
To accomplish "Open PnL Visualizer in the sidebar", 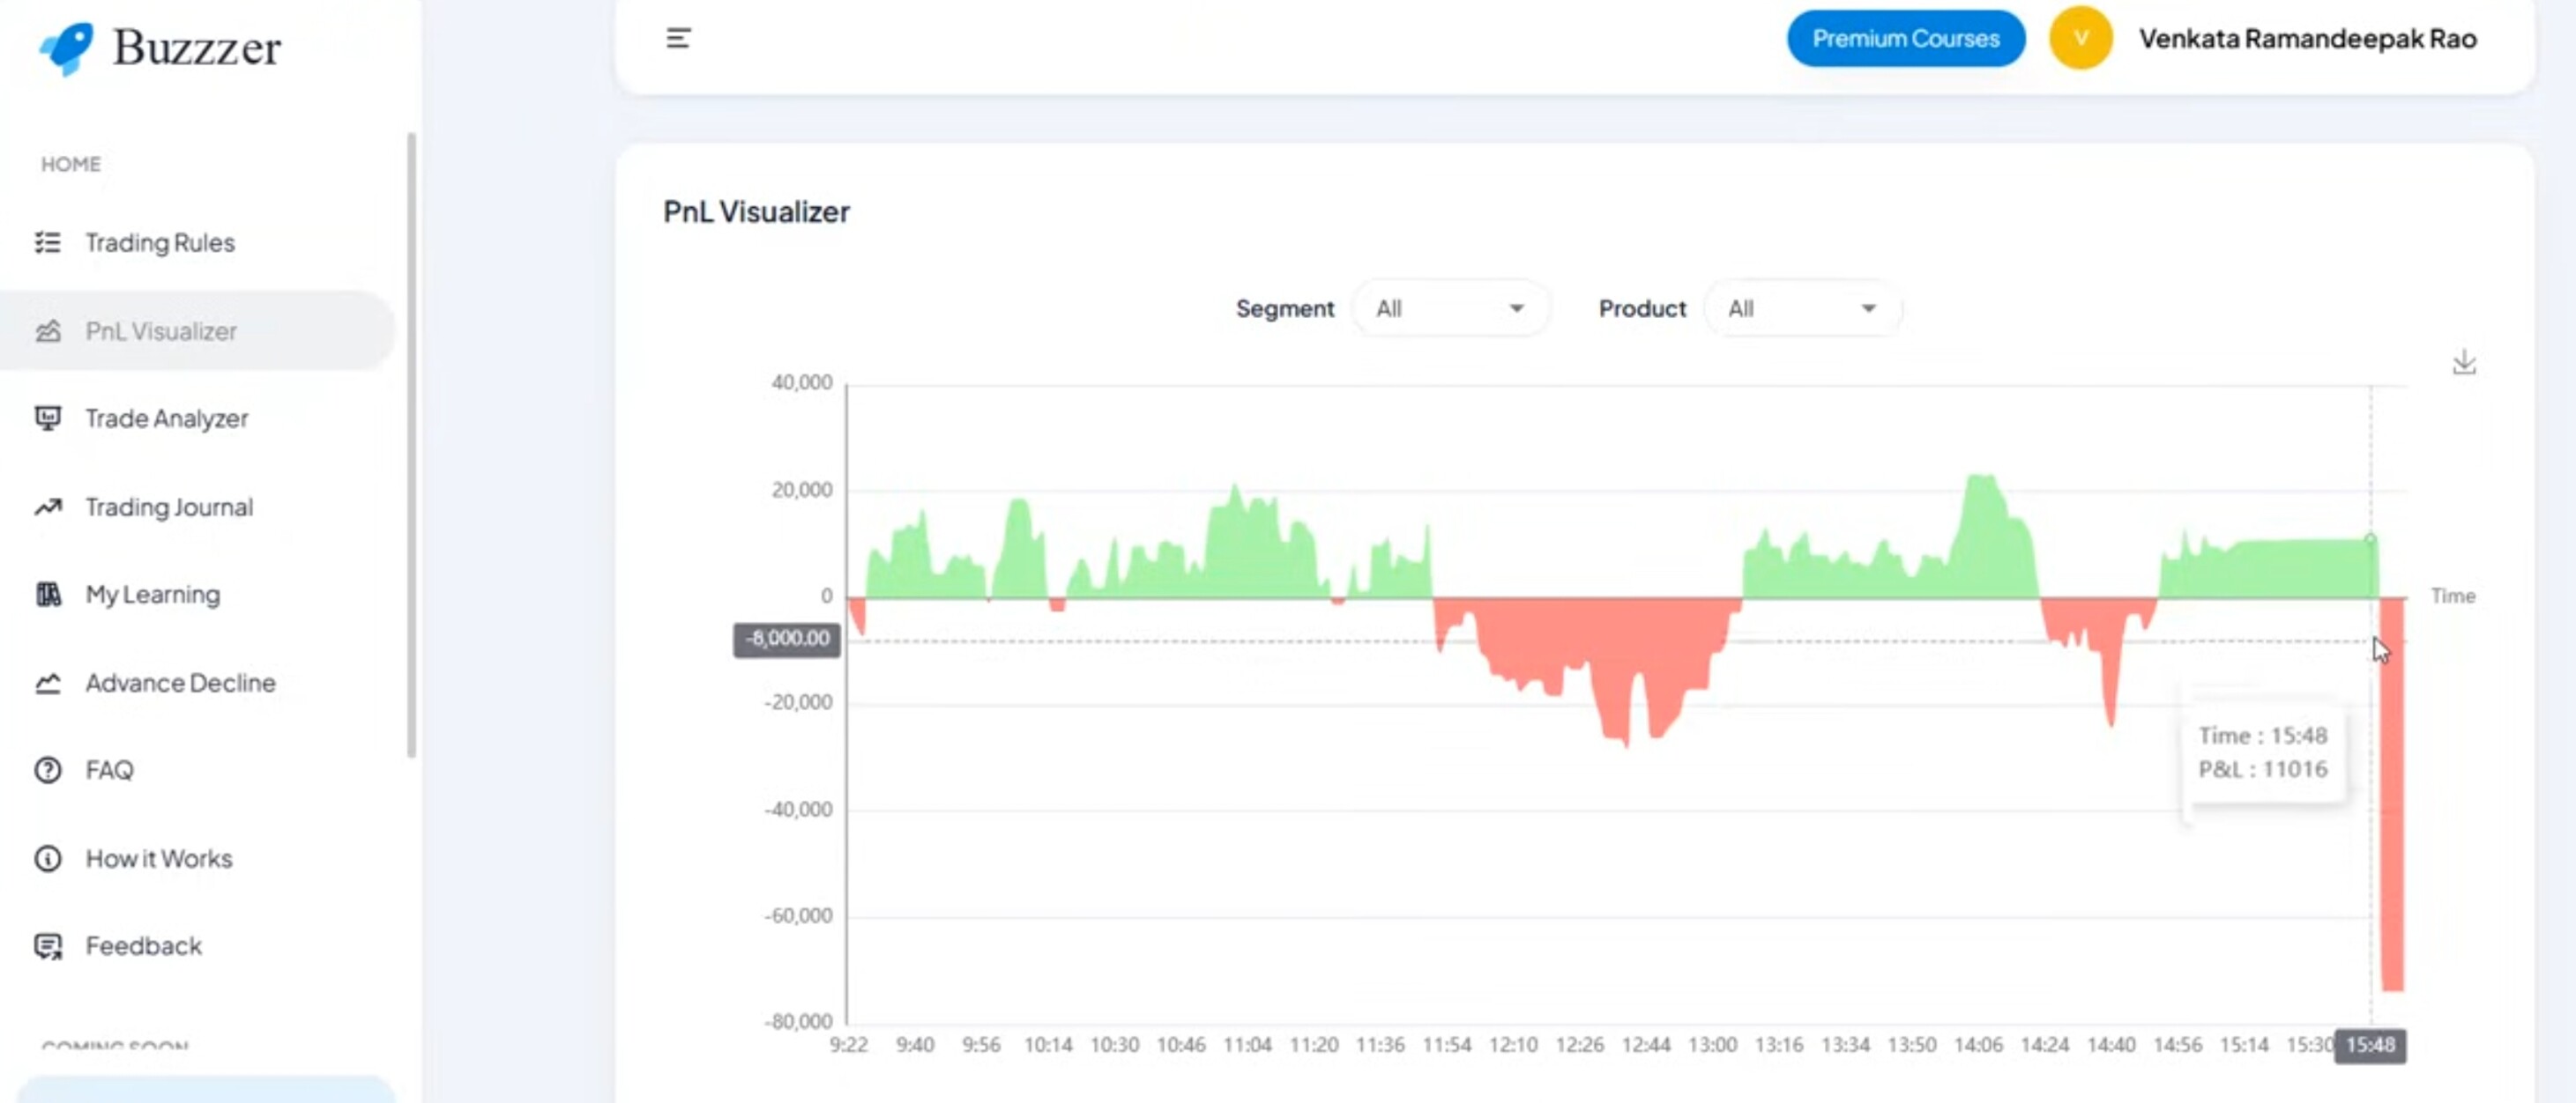I will point(160,330).
